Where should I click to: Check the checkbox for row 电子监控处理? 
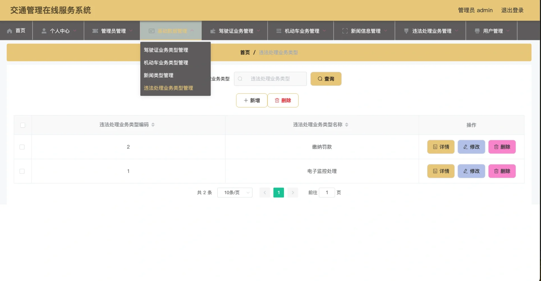[22, 171]
